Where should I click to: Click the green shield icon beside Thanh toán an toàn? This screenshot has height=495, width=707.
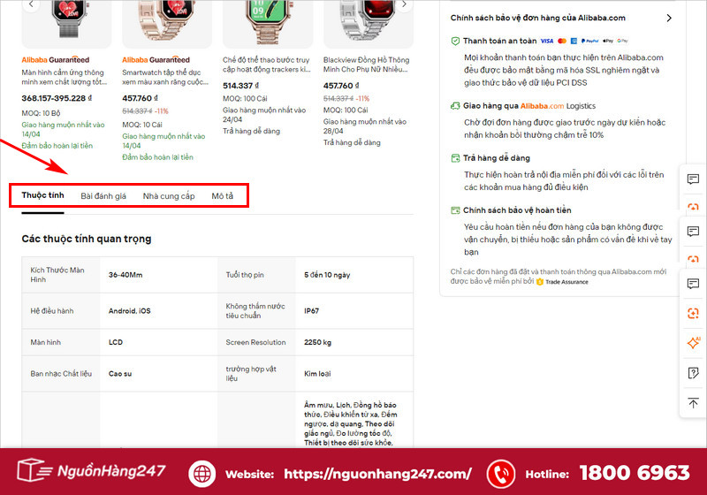point(455,41)
